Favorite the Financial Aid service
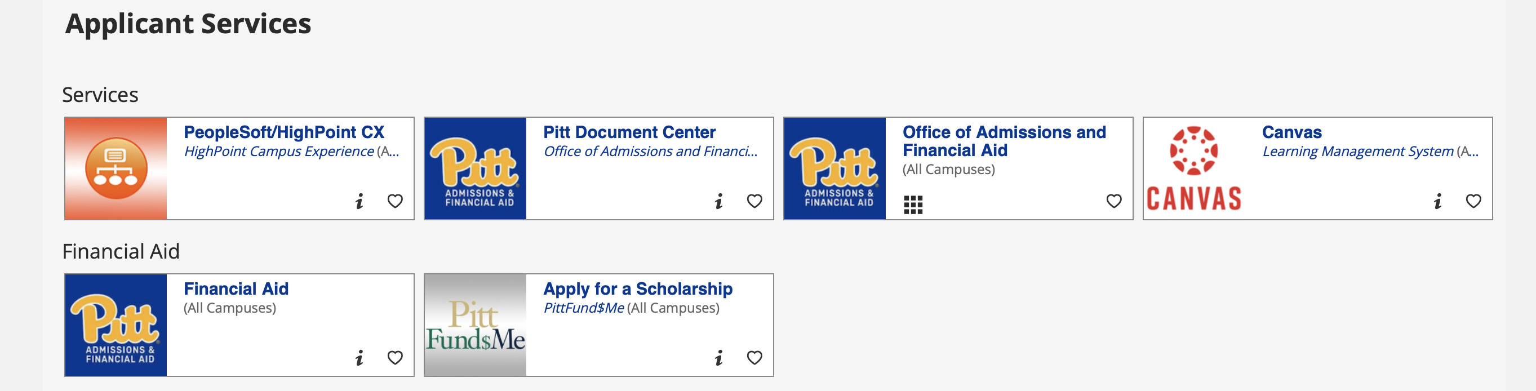This screenshot has height=391, width=1536. coord(395,358)
